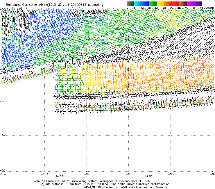Click the 'Data buffer is 22 hrs' note line
This screenshot has width=215, height=189.
click(105, 184)
